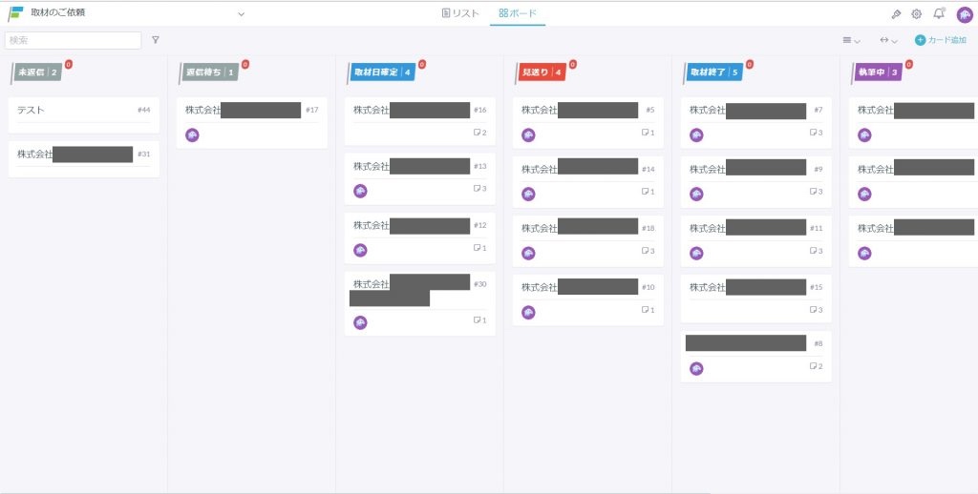This screenshot has width=978, height=494.
Task: Focus the 検索 search field
Action: [x=73, y=40]
